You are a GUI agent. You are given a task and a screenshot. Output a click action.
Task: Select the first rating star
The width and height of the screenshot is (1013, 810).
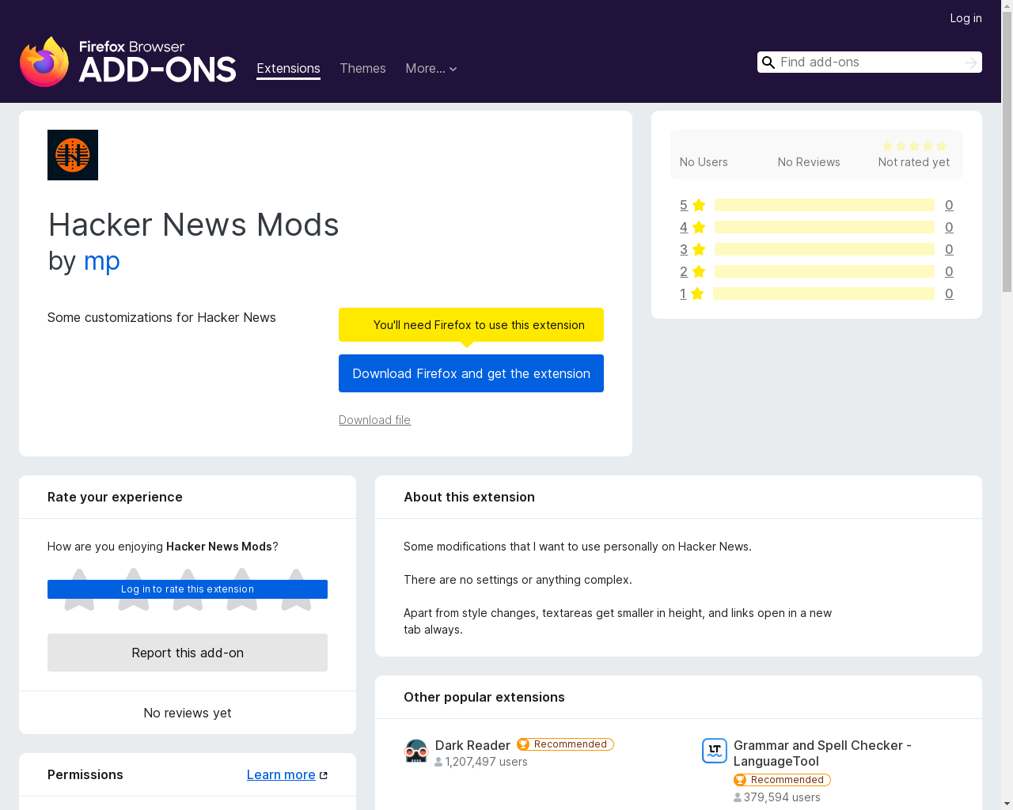coord(79,589)
